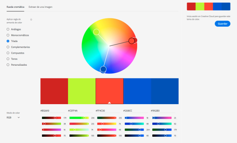Adjust the #B32610 brightness slider at 70
This screenshot has width=237, height=143.
pos(51,136)
